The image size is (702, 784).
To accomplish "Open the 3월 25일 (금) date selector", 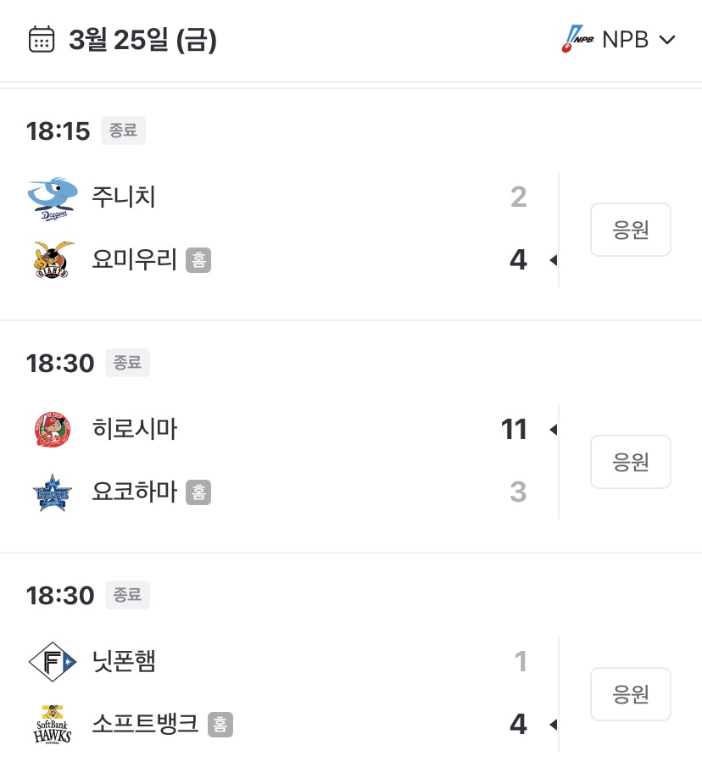I will [142, 40].
